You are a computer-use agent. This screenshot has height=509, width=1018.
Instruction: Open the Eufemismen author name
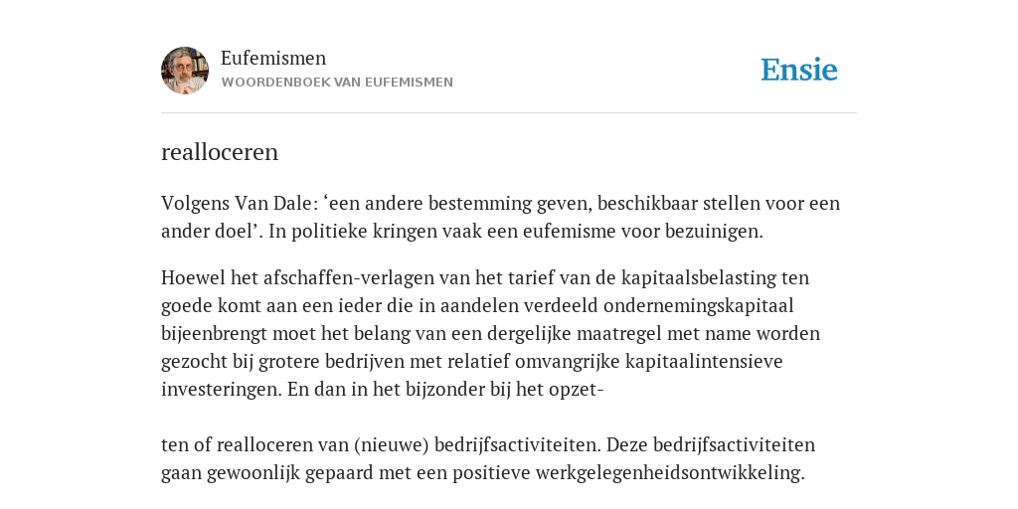[273, 59]
